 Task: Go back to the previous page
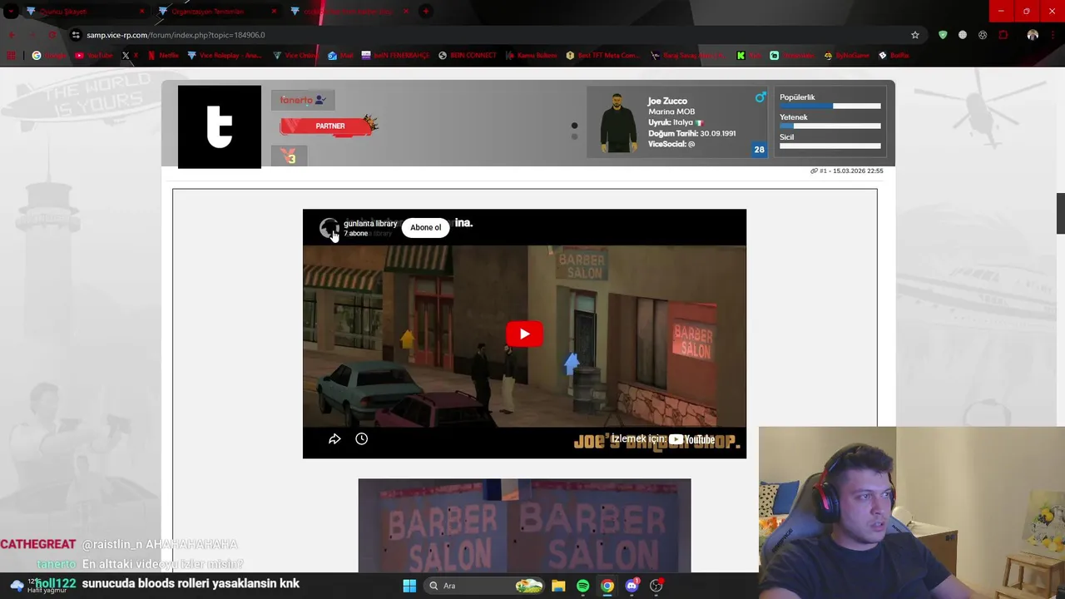pos(12,35)
